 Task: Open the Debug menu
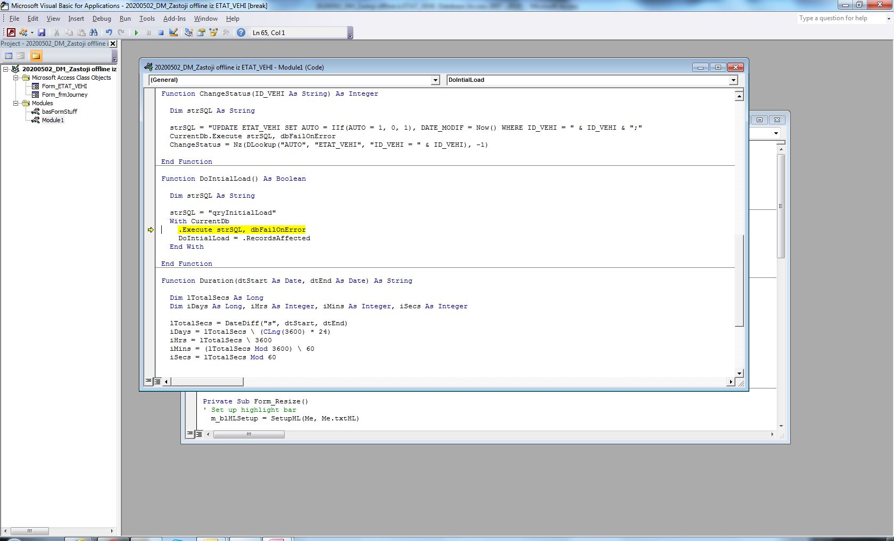[x=102, y=19]
